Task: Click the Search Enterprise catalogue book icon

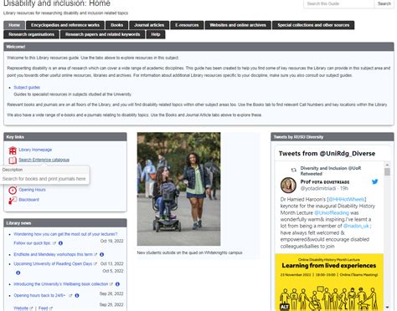Action: (13, 161)
